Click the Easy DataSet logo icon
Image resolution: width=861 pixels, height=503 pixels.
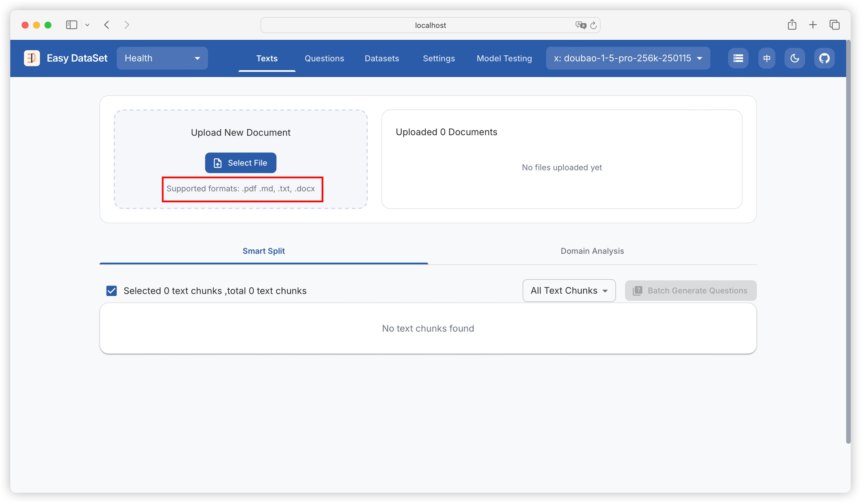(x=32, y=58)
